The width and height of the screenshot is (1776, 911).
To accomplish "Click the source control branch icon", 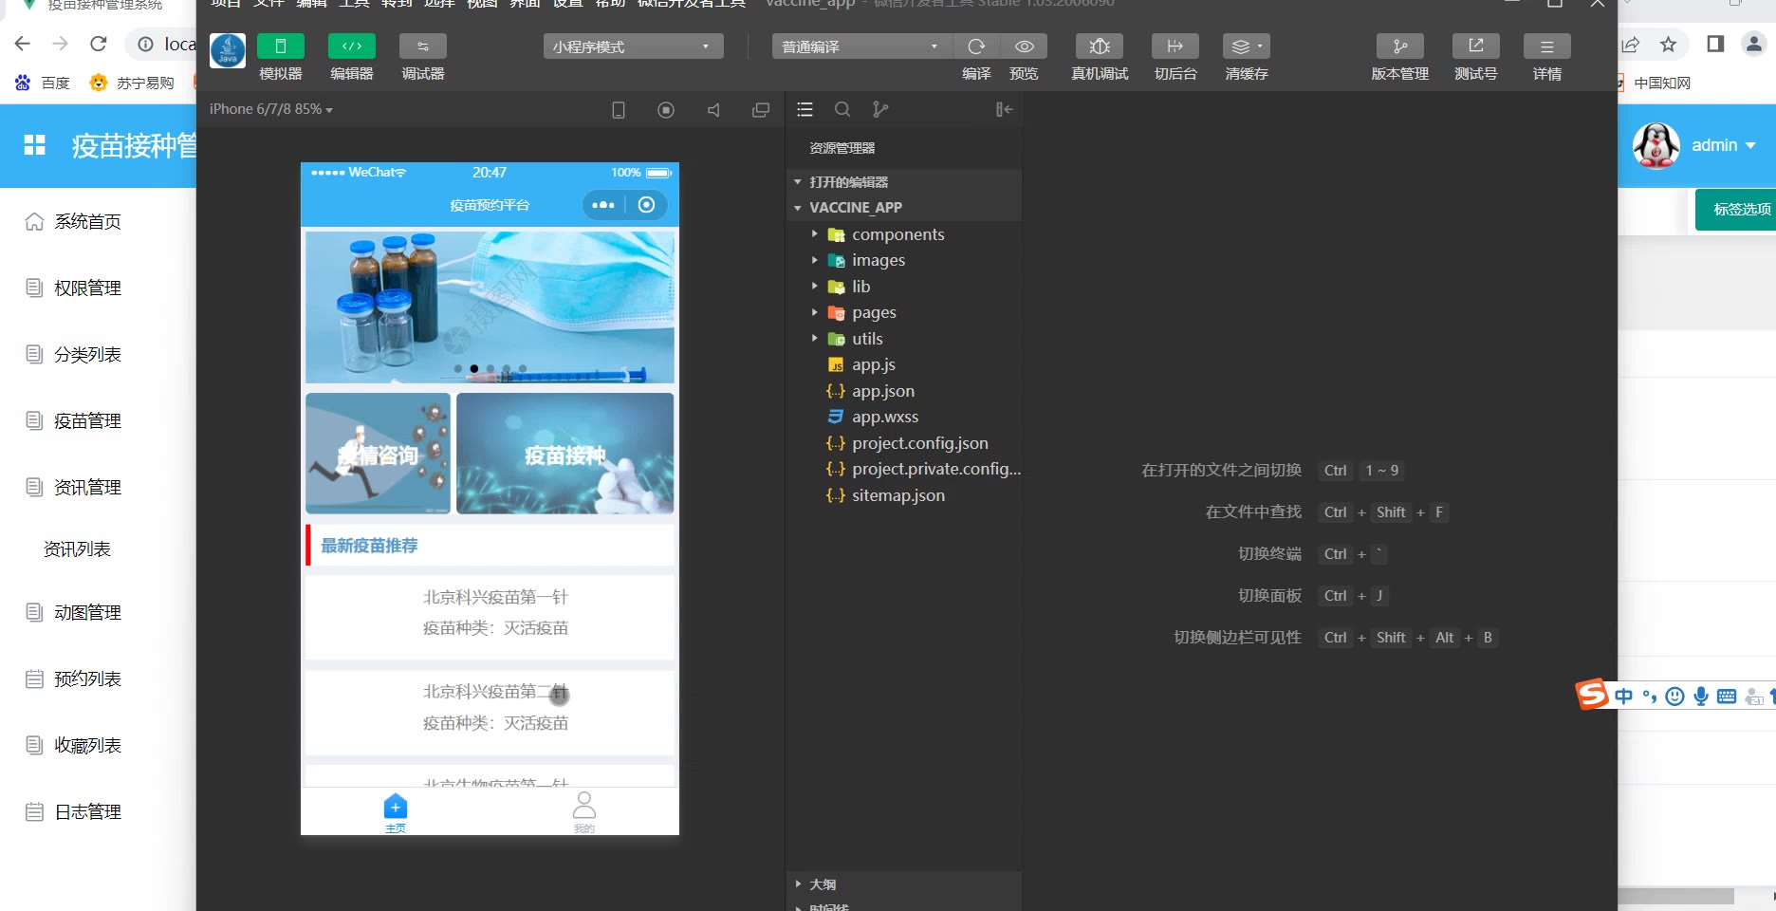I will tap(880, 110).
